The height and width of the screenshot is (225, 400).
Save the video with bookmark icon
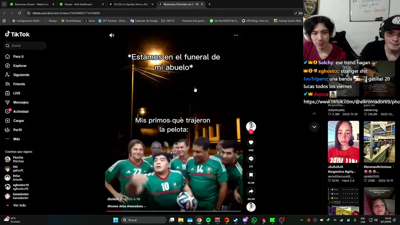tap(251, 175)
